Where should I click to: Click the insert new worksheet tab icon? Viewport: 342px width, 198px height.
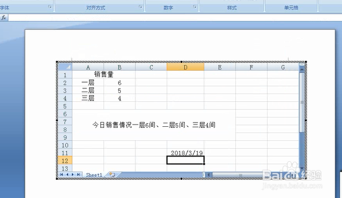112,175
